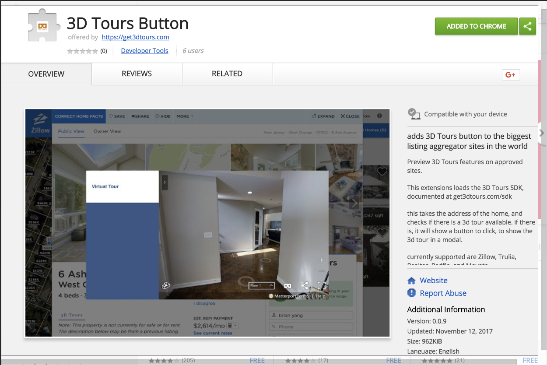Click the '3D Tours Button' title text
The height and width of the screenshot is (365, 547).
click(x=128, y=23)
